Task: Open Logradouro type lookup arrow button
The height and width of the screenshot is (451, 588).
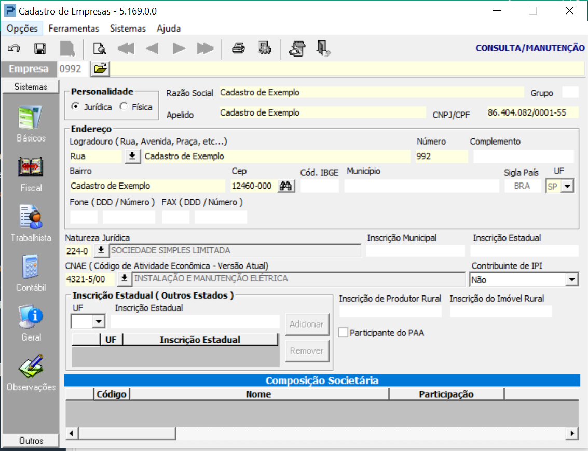Action: 132,156
